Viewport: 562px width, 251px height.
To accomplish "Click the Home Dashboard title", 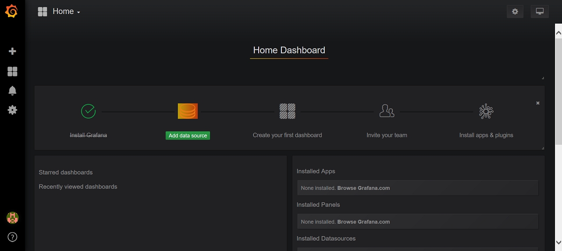I will [x=289, y=50].
